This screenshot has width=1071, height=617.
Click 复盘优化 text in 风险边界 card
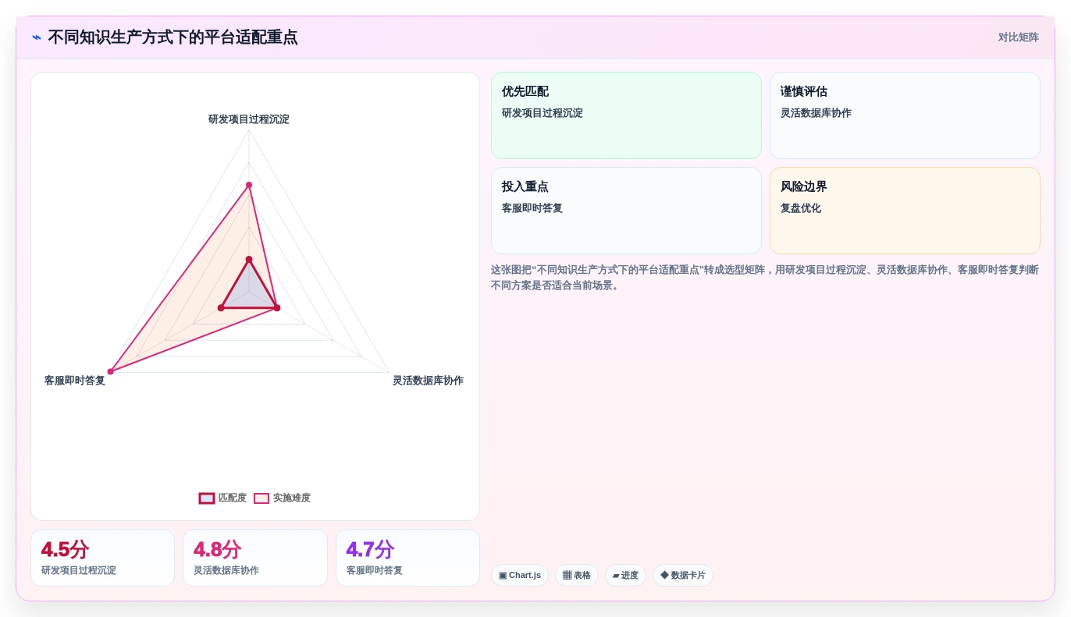[801, 208]
